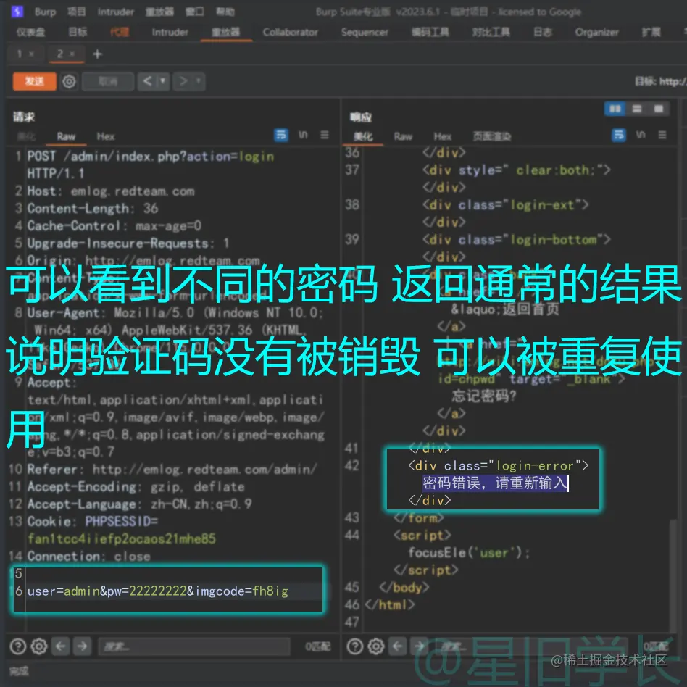
Task: Click response line 'focusEle('user');'
Action: tap(469, 553)
